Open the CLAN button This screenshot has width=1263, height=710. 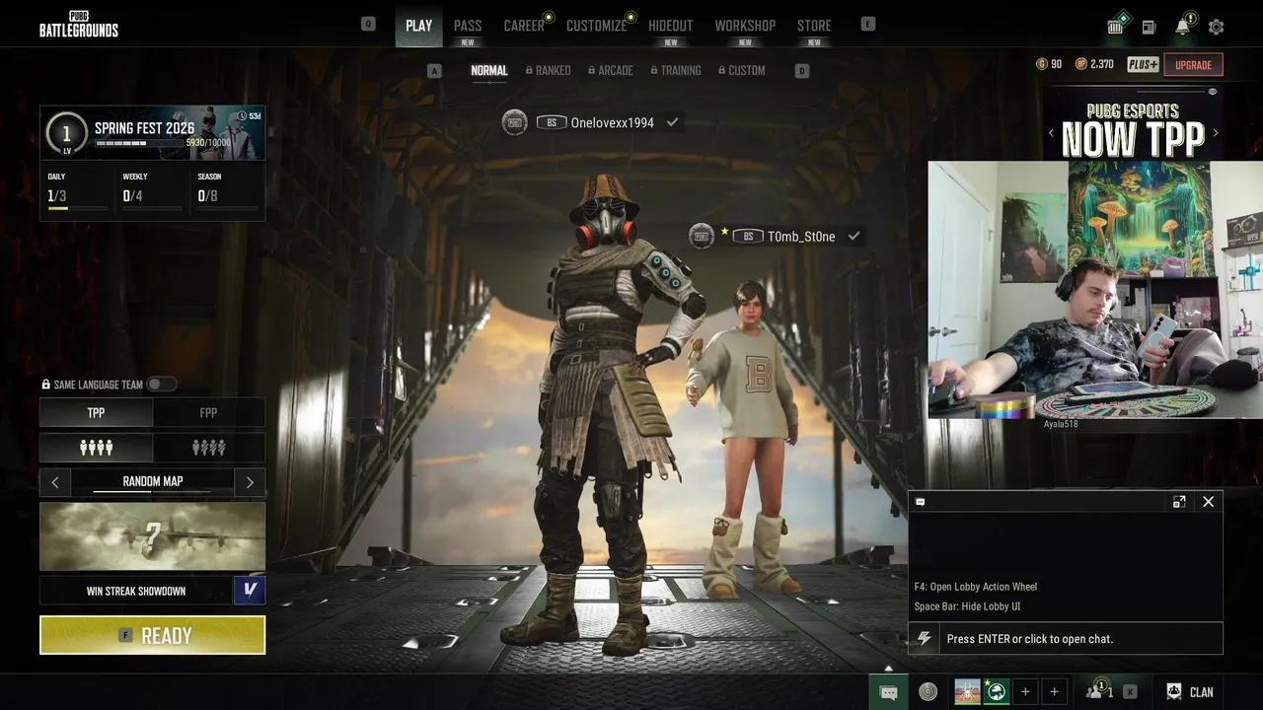1201,692
